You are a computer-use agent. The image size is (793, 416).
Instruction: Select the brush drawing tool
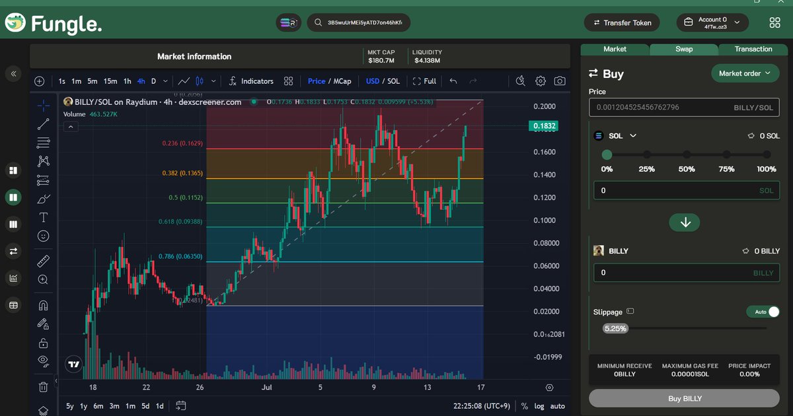(x=44, y=198)
